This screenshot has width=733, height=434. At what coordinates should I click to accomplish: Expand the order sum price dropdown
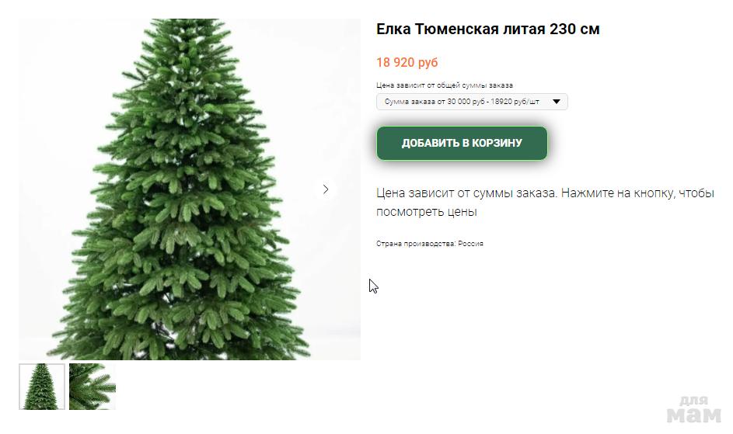472,102
